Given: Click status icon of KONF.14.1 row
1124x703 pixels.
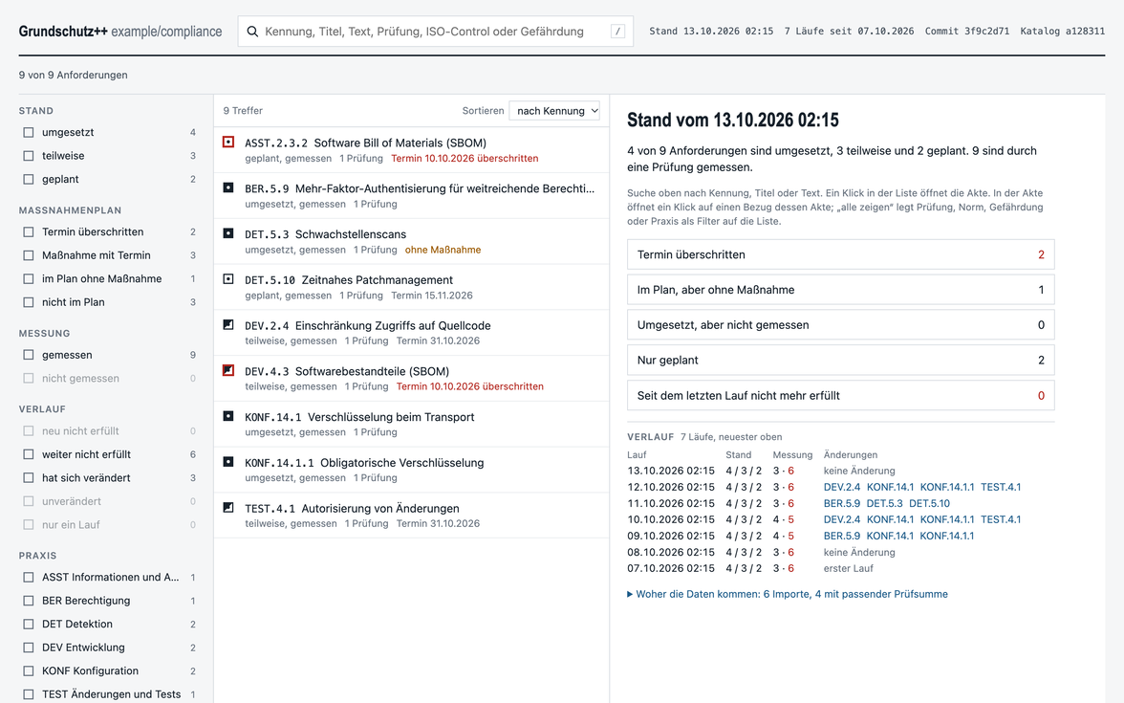Looking at the screenshot, I should (x=227, y=416).
